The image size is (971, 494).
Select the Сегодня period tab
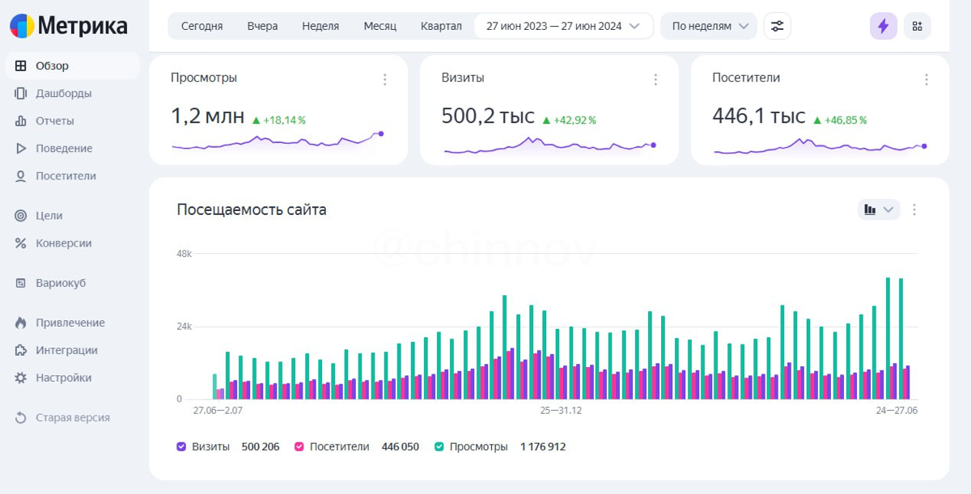coord(202,26)
